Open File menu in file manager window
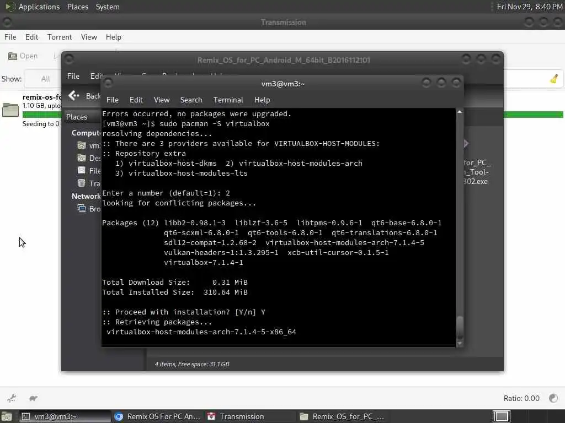565x423 pixels. 73,76
